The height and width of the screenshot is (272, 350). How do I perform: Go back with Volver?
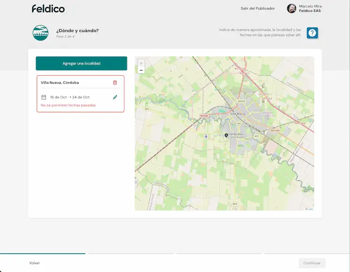(34, 263)
